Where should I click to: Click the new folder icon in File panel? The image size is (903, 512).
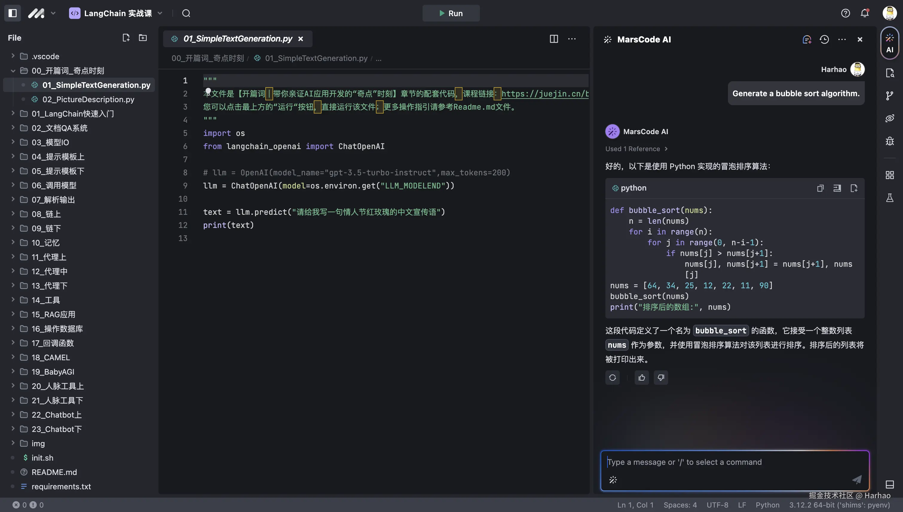(143, 38)
